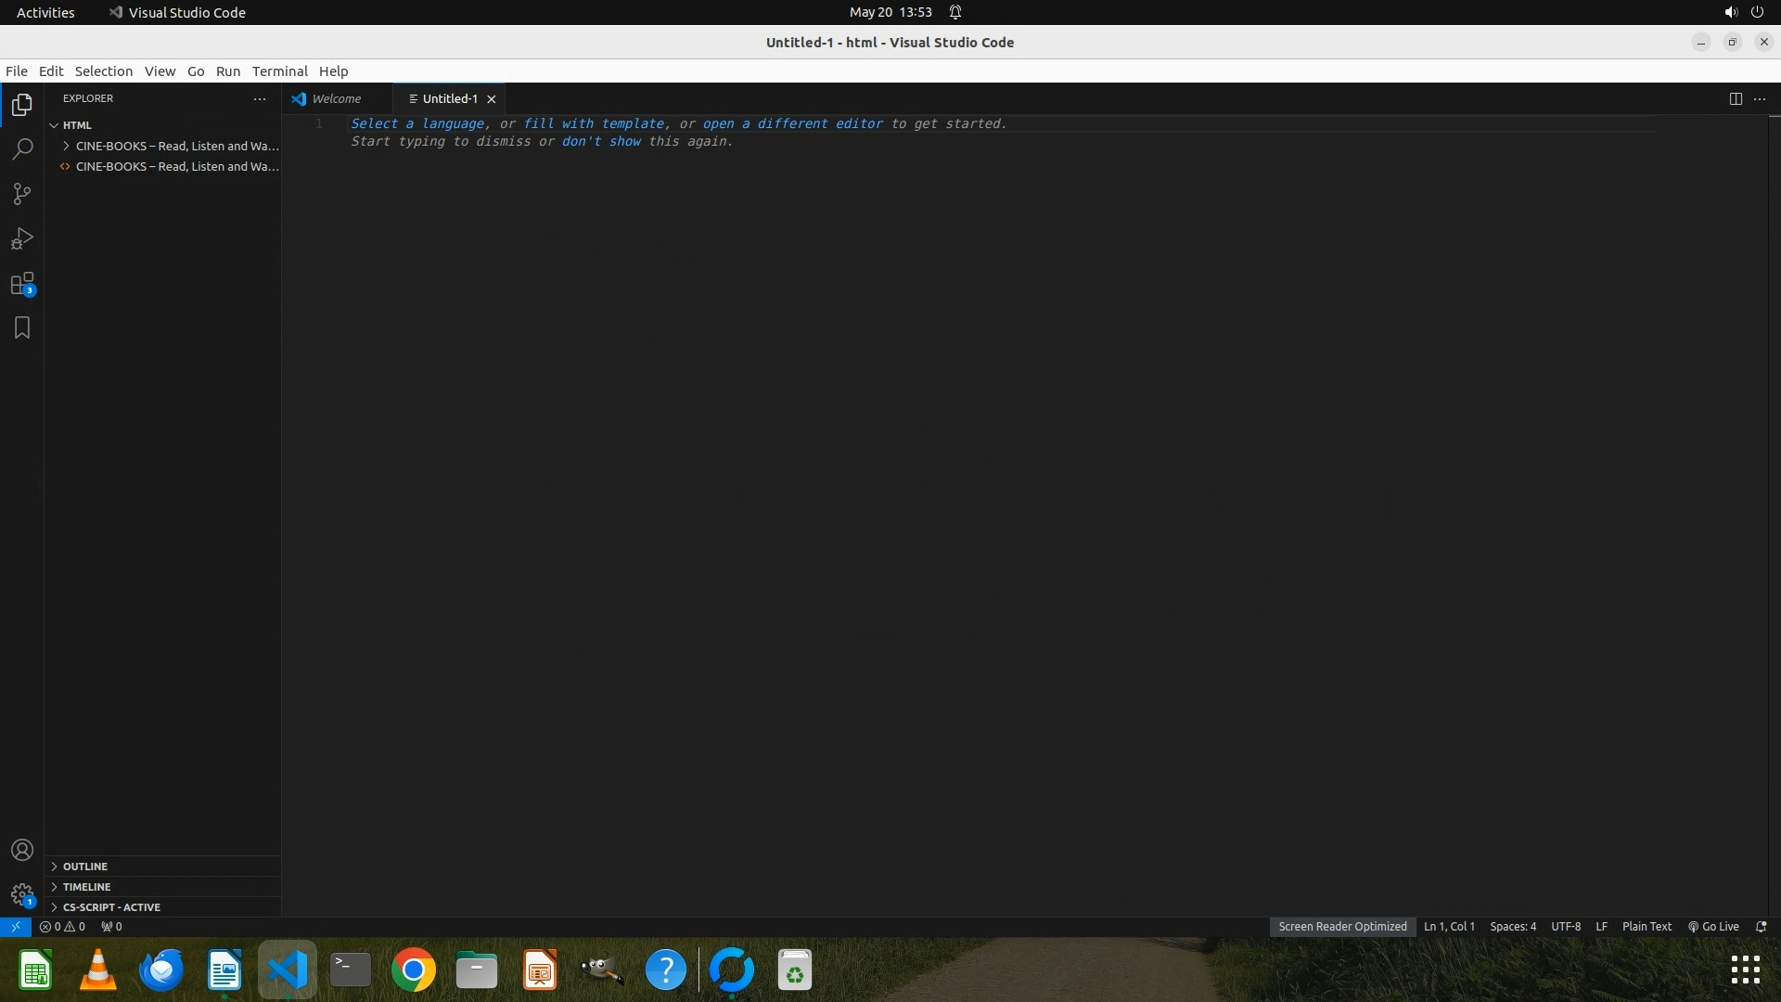The image size is (1781, 1002).
Task: Open the notifications bell in status bar
Action: point(1762,927)
